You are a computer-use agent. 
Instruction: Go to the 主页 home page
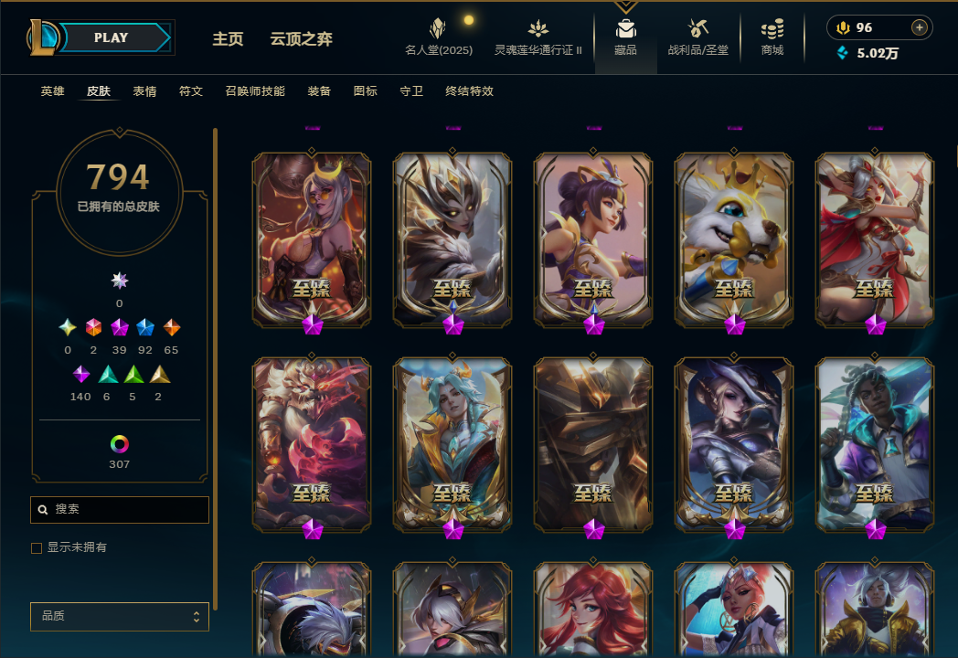click(x=228, y=39)
